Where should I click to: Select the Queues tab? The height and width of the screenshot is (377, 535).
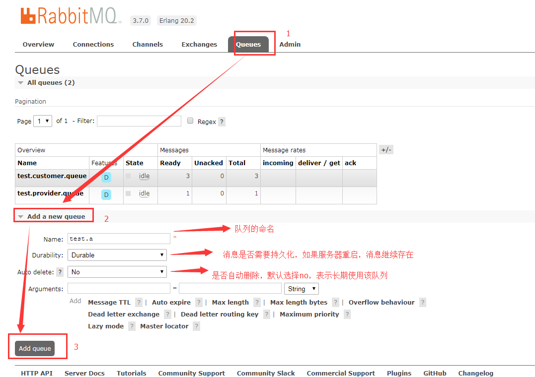(x=248, y=44)
